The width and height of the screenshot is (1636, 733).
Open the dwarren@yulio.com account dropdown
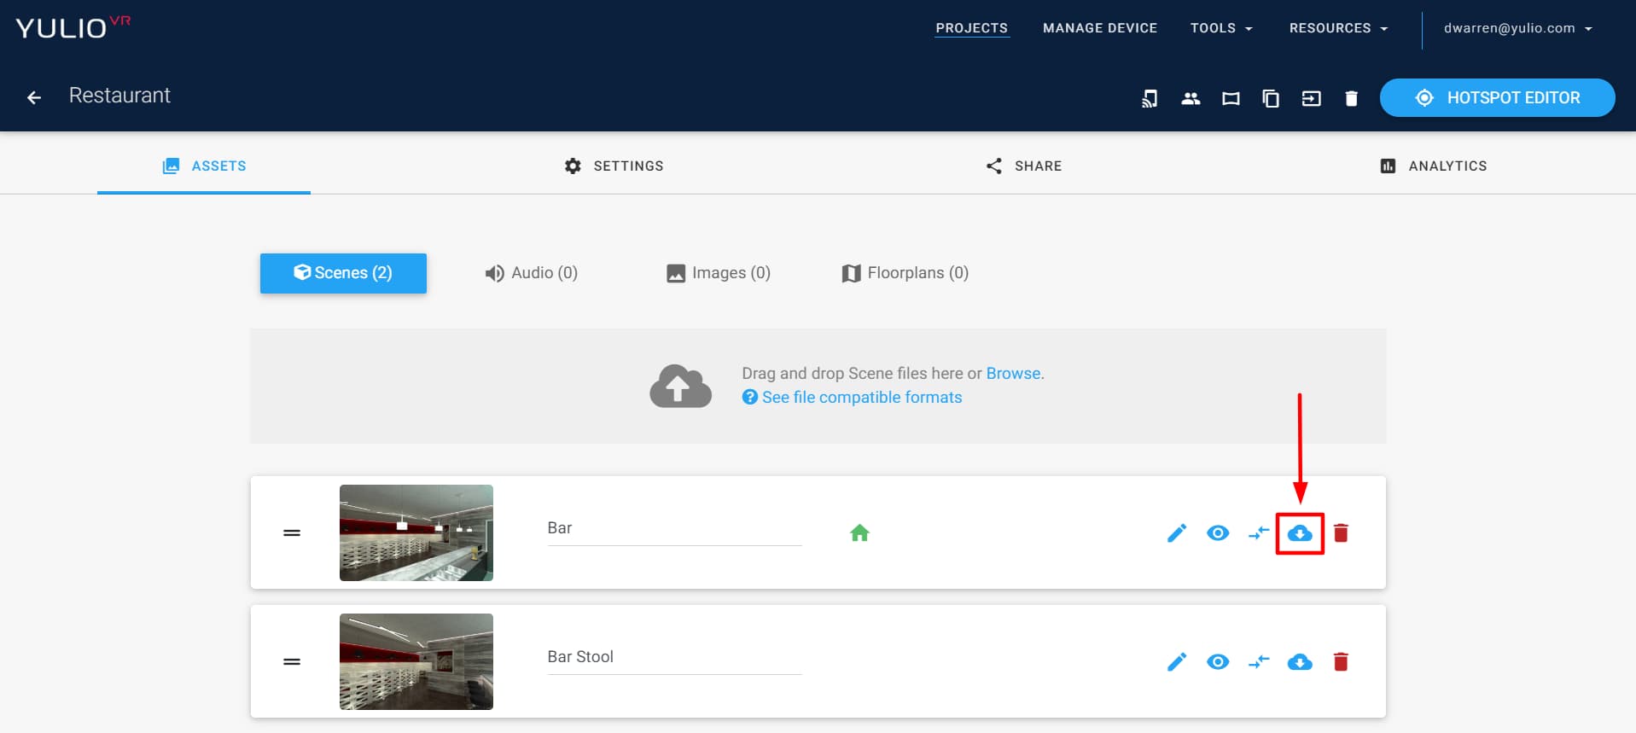tap(1518, 28)
